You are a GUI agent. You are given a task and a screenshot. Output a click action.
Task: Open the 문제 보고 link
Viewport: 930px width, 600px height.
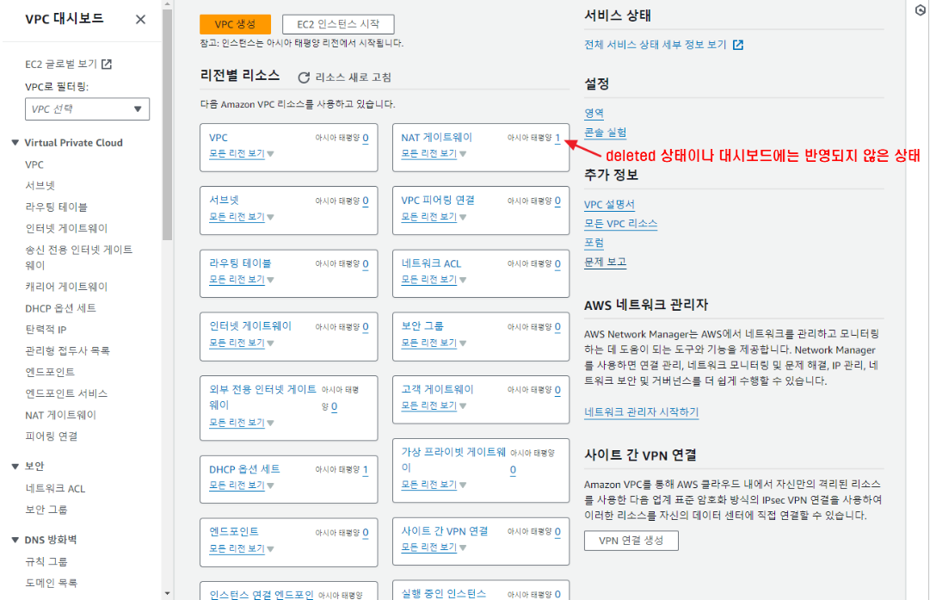tap(605, 263)
